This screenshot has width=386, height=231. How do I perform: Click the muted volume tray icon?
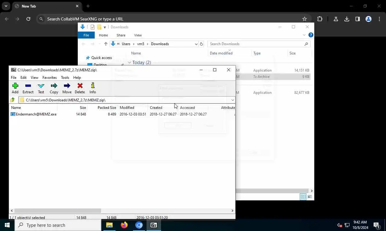click(340, 225)
